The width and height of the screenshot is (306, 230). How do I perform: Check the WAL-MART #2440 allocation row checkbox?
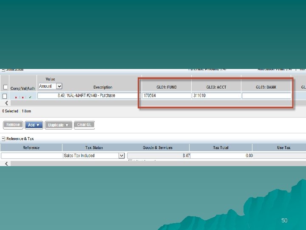(5, 96)
